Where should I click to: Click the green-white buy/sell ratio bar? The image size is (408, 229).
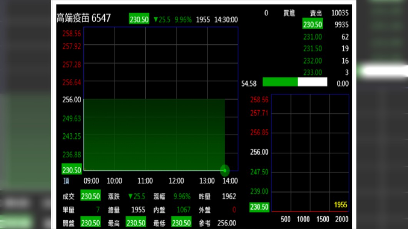[x=295, y=82]
